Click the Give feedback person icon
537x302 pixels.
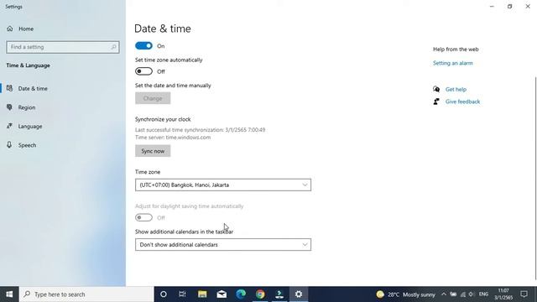pyautogui.click(x=436, y=102)
